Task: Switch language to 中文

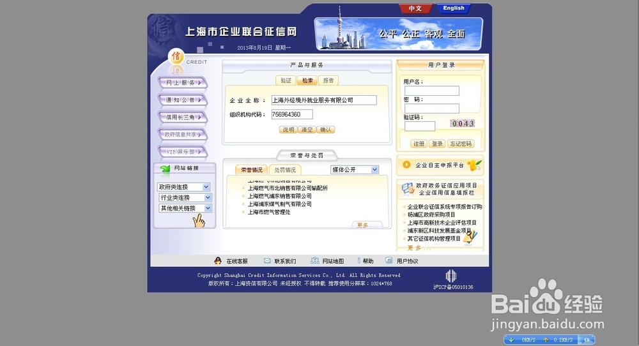Action: 415,8
